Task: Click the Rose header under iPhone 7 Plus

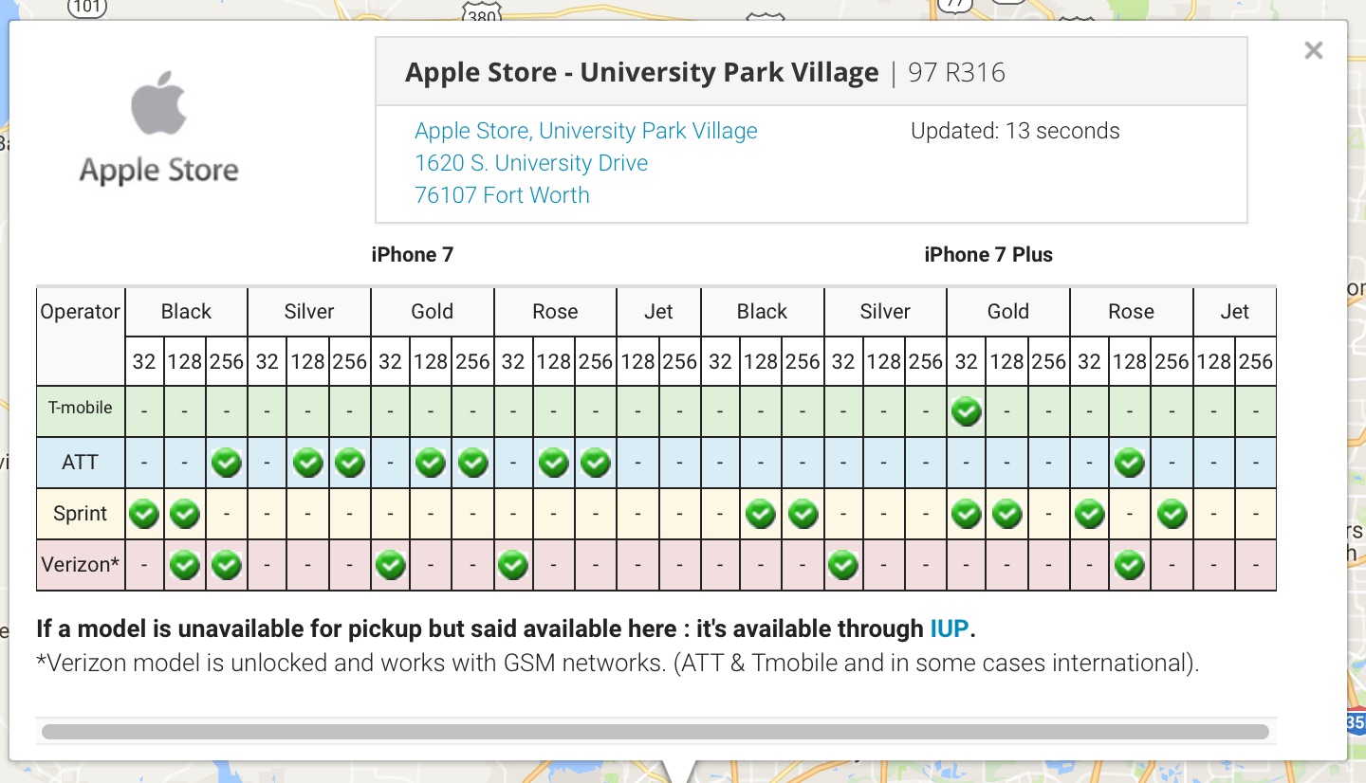Action: point(1131,312)
